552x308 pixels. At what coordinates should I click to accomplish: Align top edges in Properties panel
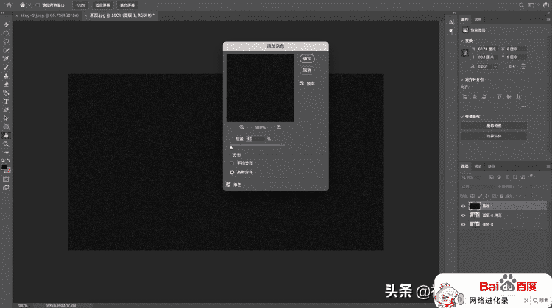point(499,96)
